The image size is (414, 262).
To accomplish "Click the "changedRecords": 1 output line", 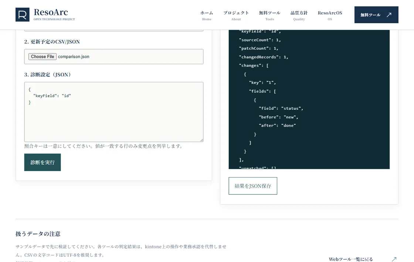I will pos(264,57).
